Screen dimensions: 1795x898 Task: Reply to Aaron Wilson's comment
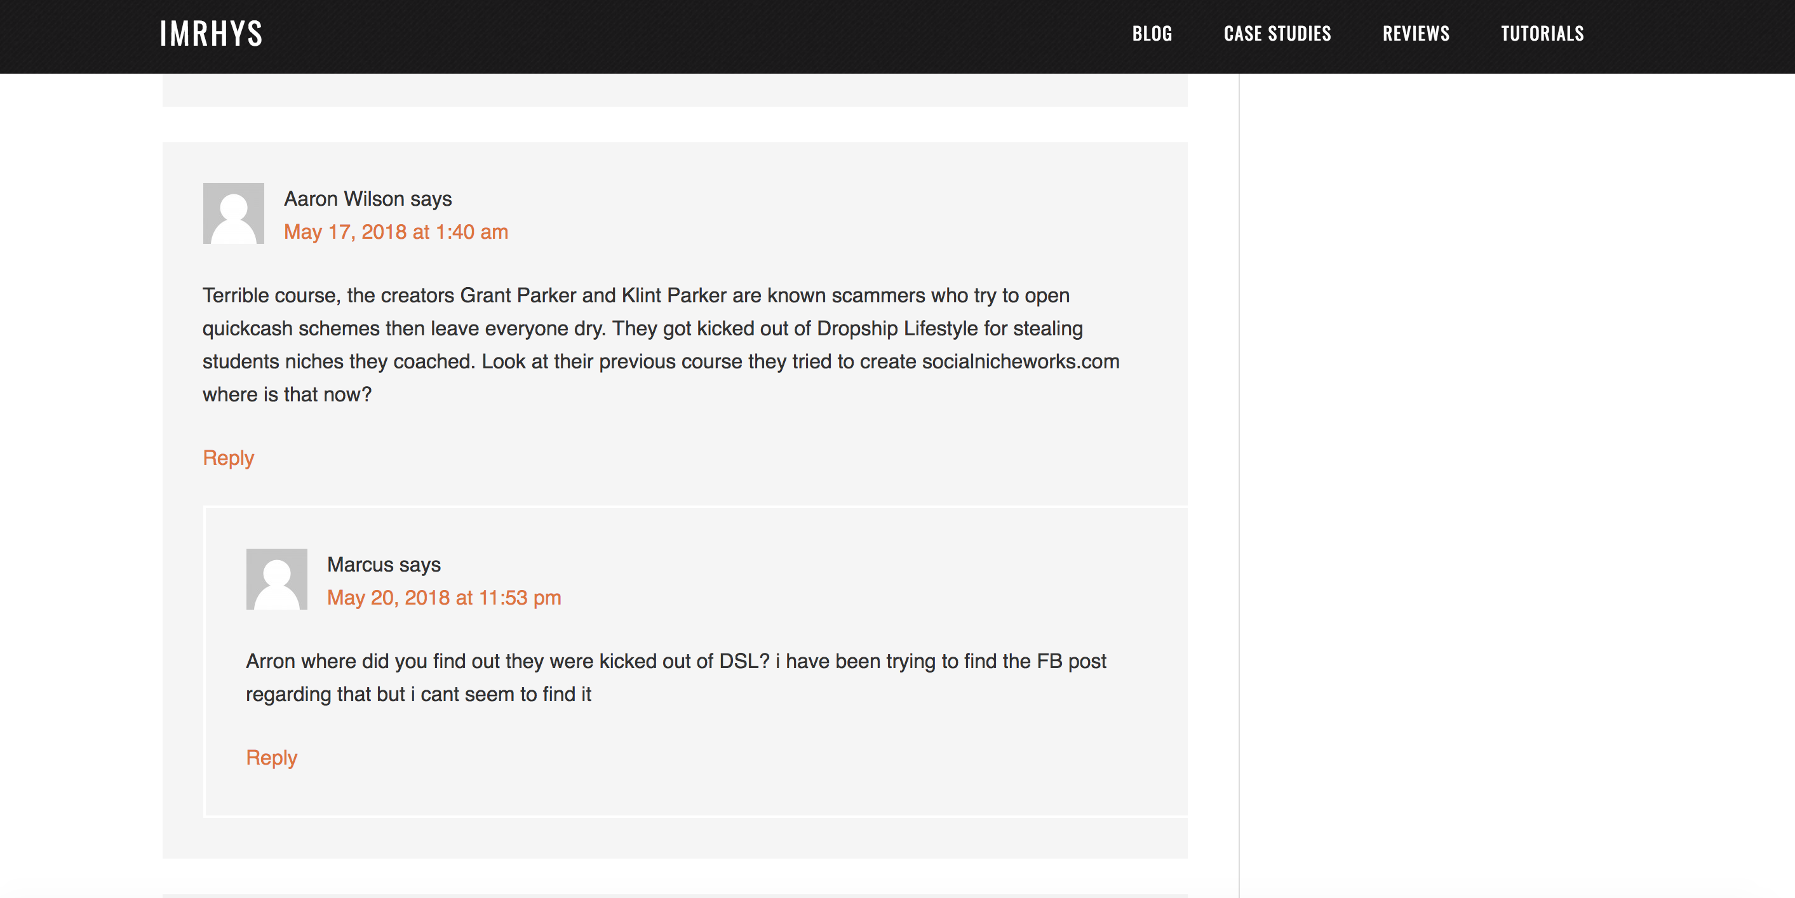click(x=229, y=459)
